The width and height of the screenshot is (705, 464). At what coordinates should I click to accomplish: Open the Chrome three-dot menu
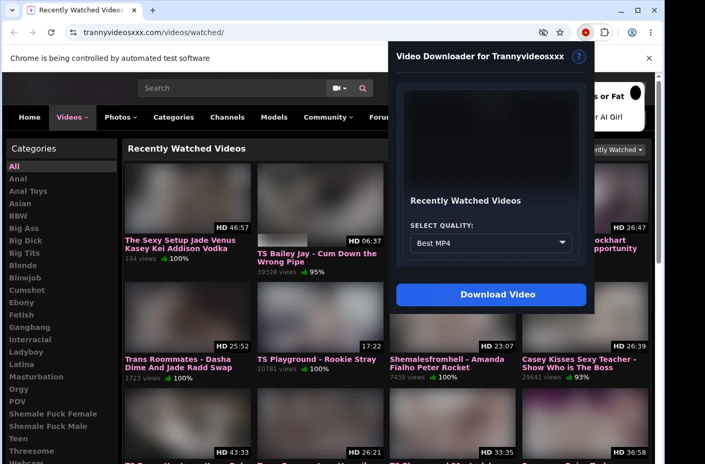(651, 33)
